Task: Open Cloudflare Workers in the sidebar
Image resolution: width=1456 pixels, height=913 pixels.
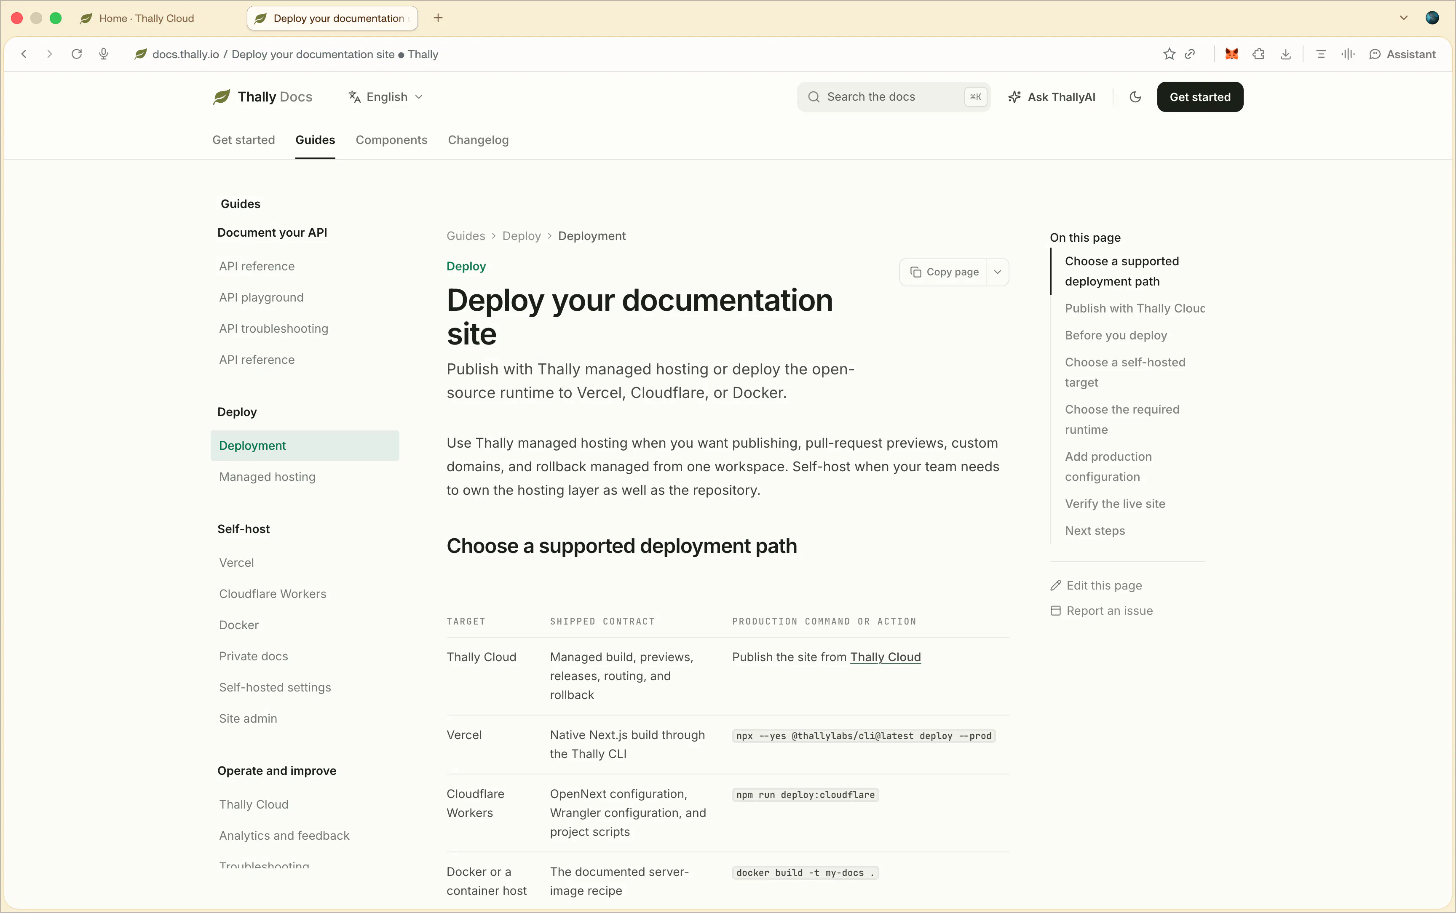Action: 272,594
